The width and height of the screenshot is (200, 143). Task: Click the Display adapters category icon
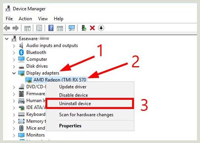(x=21, y=73)
